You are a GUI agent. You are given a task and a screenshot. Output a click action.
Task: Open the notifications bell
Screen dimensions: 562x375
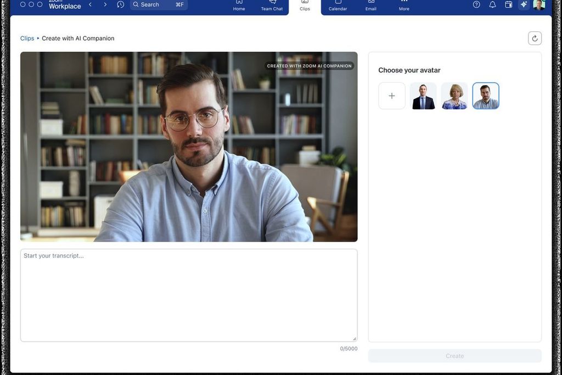coord(492,4)
